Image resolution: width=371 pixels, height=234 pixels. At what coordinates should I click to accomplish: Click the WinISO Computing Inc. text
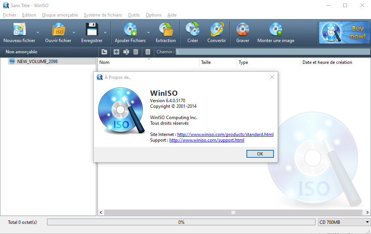tap(173, 117)
